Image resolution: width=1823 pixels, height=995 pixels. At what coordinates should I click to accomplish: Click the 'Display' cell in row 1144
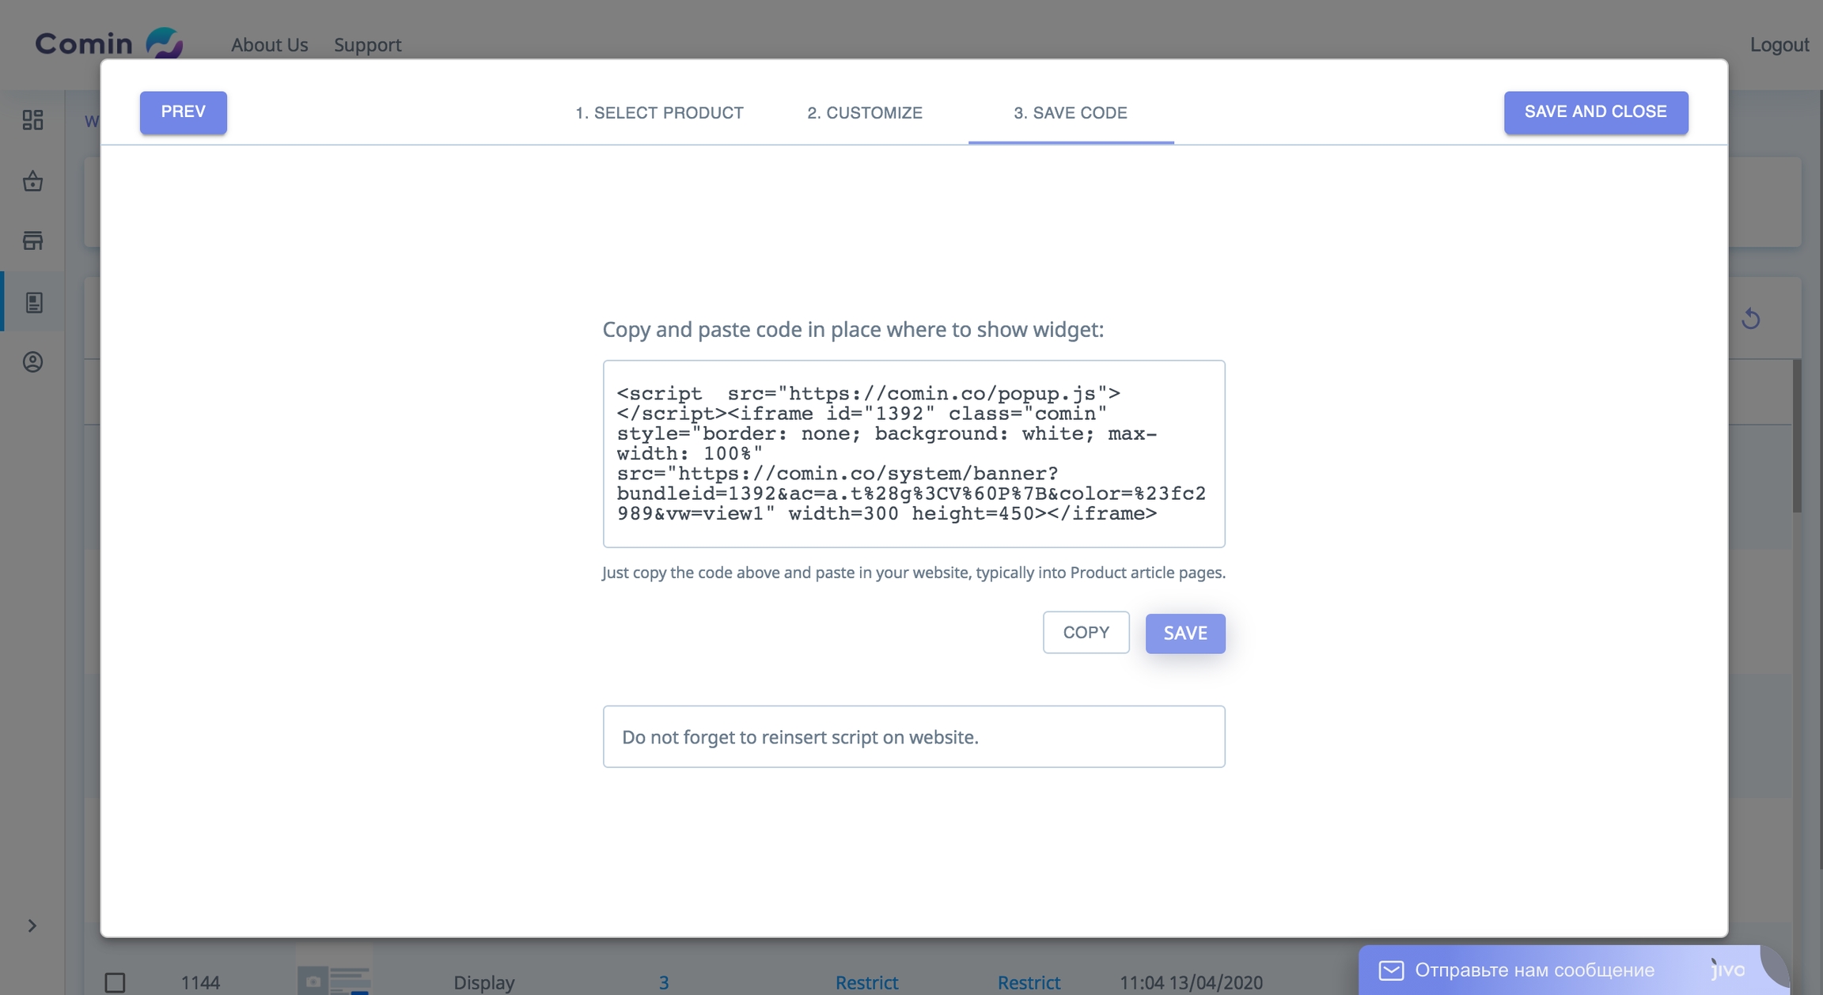pos(483,982)
